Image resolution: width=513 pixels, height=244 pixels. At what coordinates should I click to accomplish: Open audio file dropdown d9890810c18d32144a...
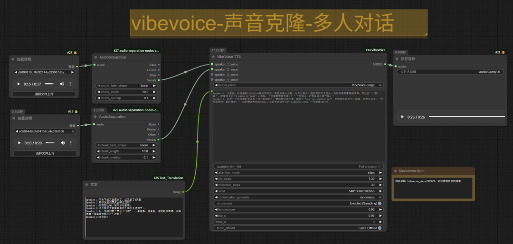point(45,72)
